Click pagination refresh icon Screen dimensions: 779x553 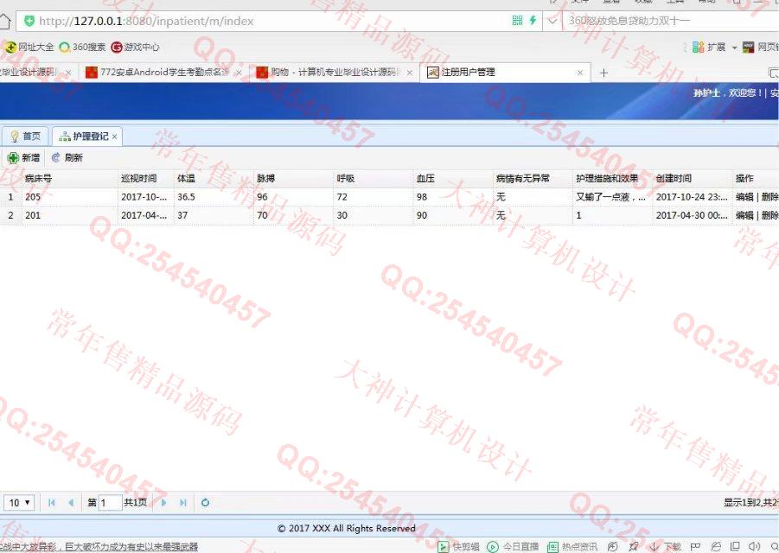tap(205, 503)
